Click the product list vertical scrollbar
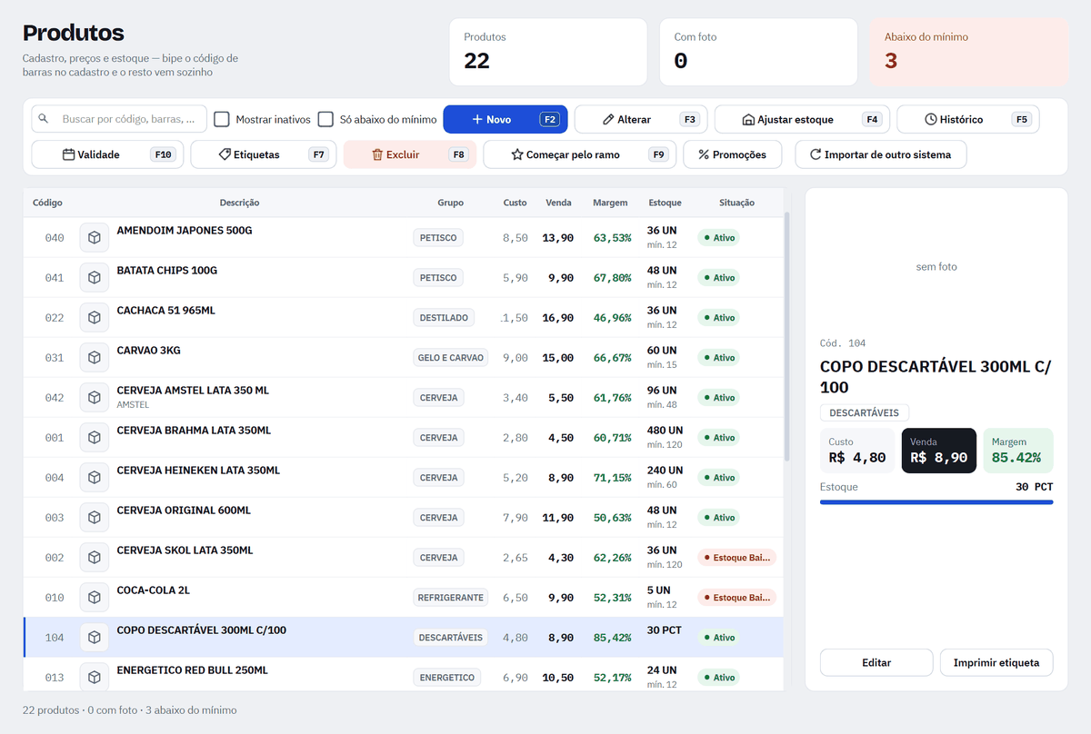 786,336
